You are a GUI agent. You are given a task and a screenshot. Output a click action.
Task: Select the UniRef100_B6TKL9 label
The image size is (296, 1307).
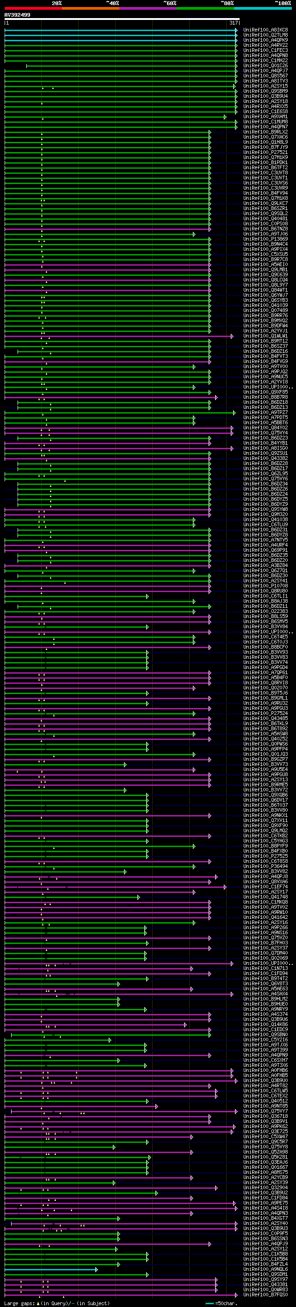(265, 724)
